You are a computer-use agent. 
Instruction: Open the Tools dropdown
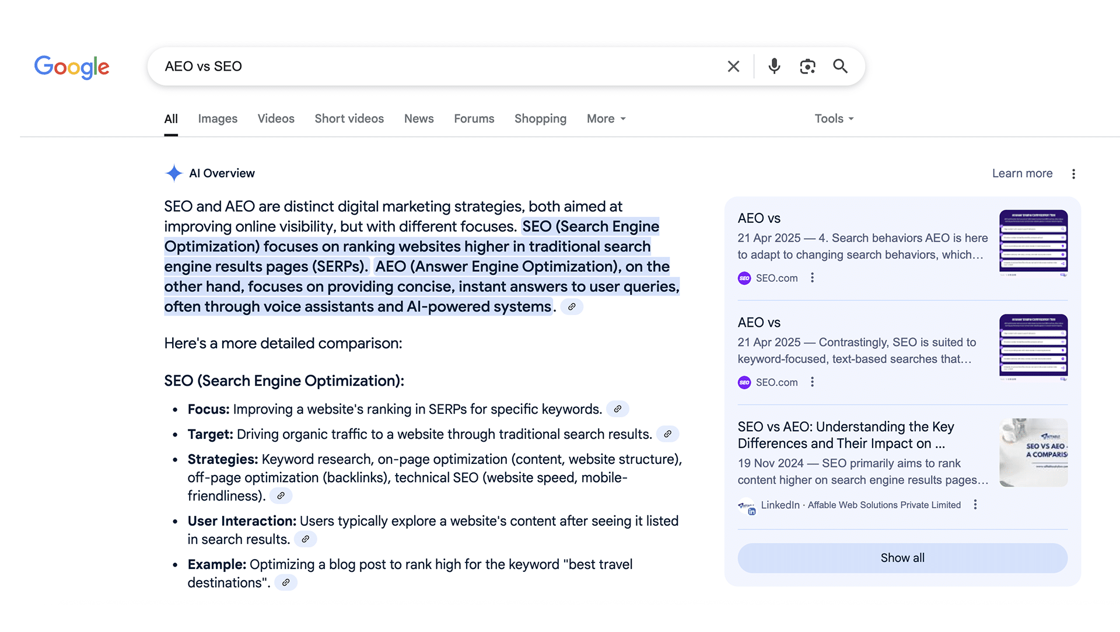click(x=834, y=118)
